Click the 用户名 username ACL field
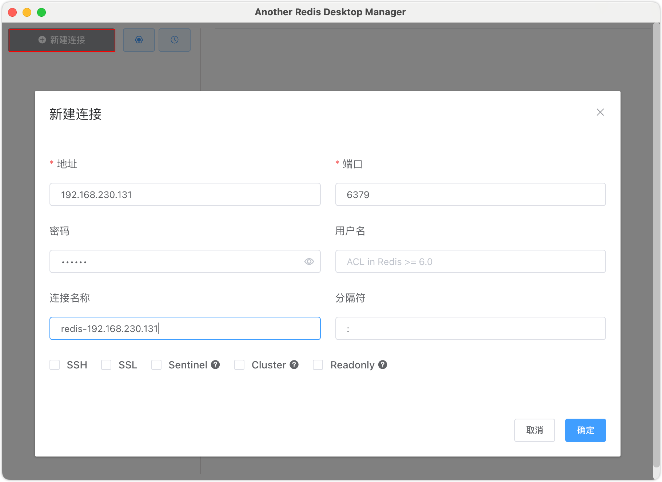The image size is (662, 482). (x=471, y=261)
